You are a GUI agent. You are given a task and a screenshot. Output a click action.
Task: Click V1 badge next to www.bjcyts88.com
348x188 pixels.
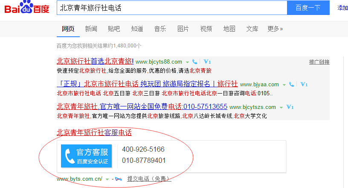click(207, 62)
